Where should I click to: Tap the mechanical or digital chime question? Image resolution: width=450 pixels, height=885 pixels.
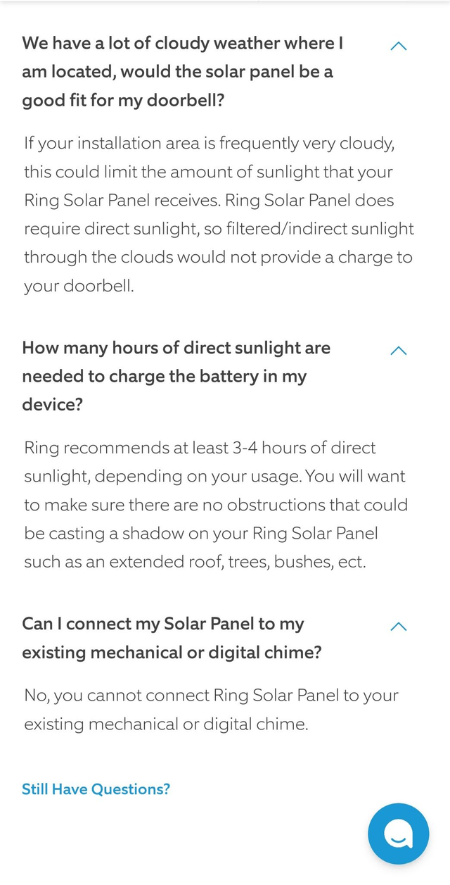[172, 638]
